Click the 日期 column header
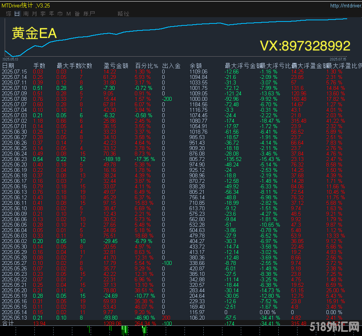This screenshot has height=336, width=362. [x=8, y=66]
